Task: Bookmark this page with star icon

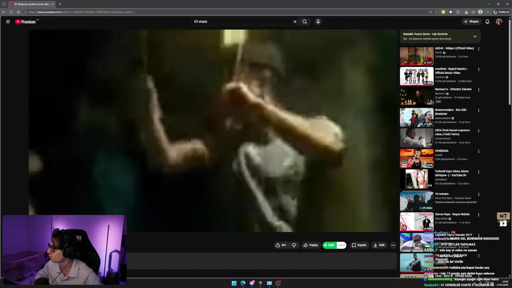Action: (x=436, y=12)
